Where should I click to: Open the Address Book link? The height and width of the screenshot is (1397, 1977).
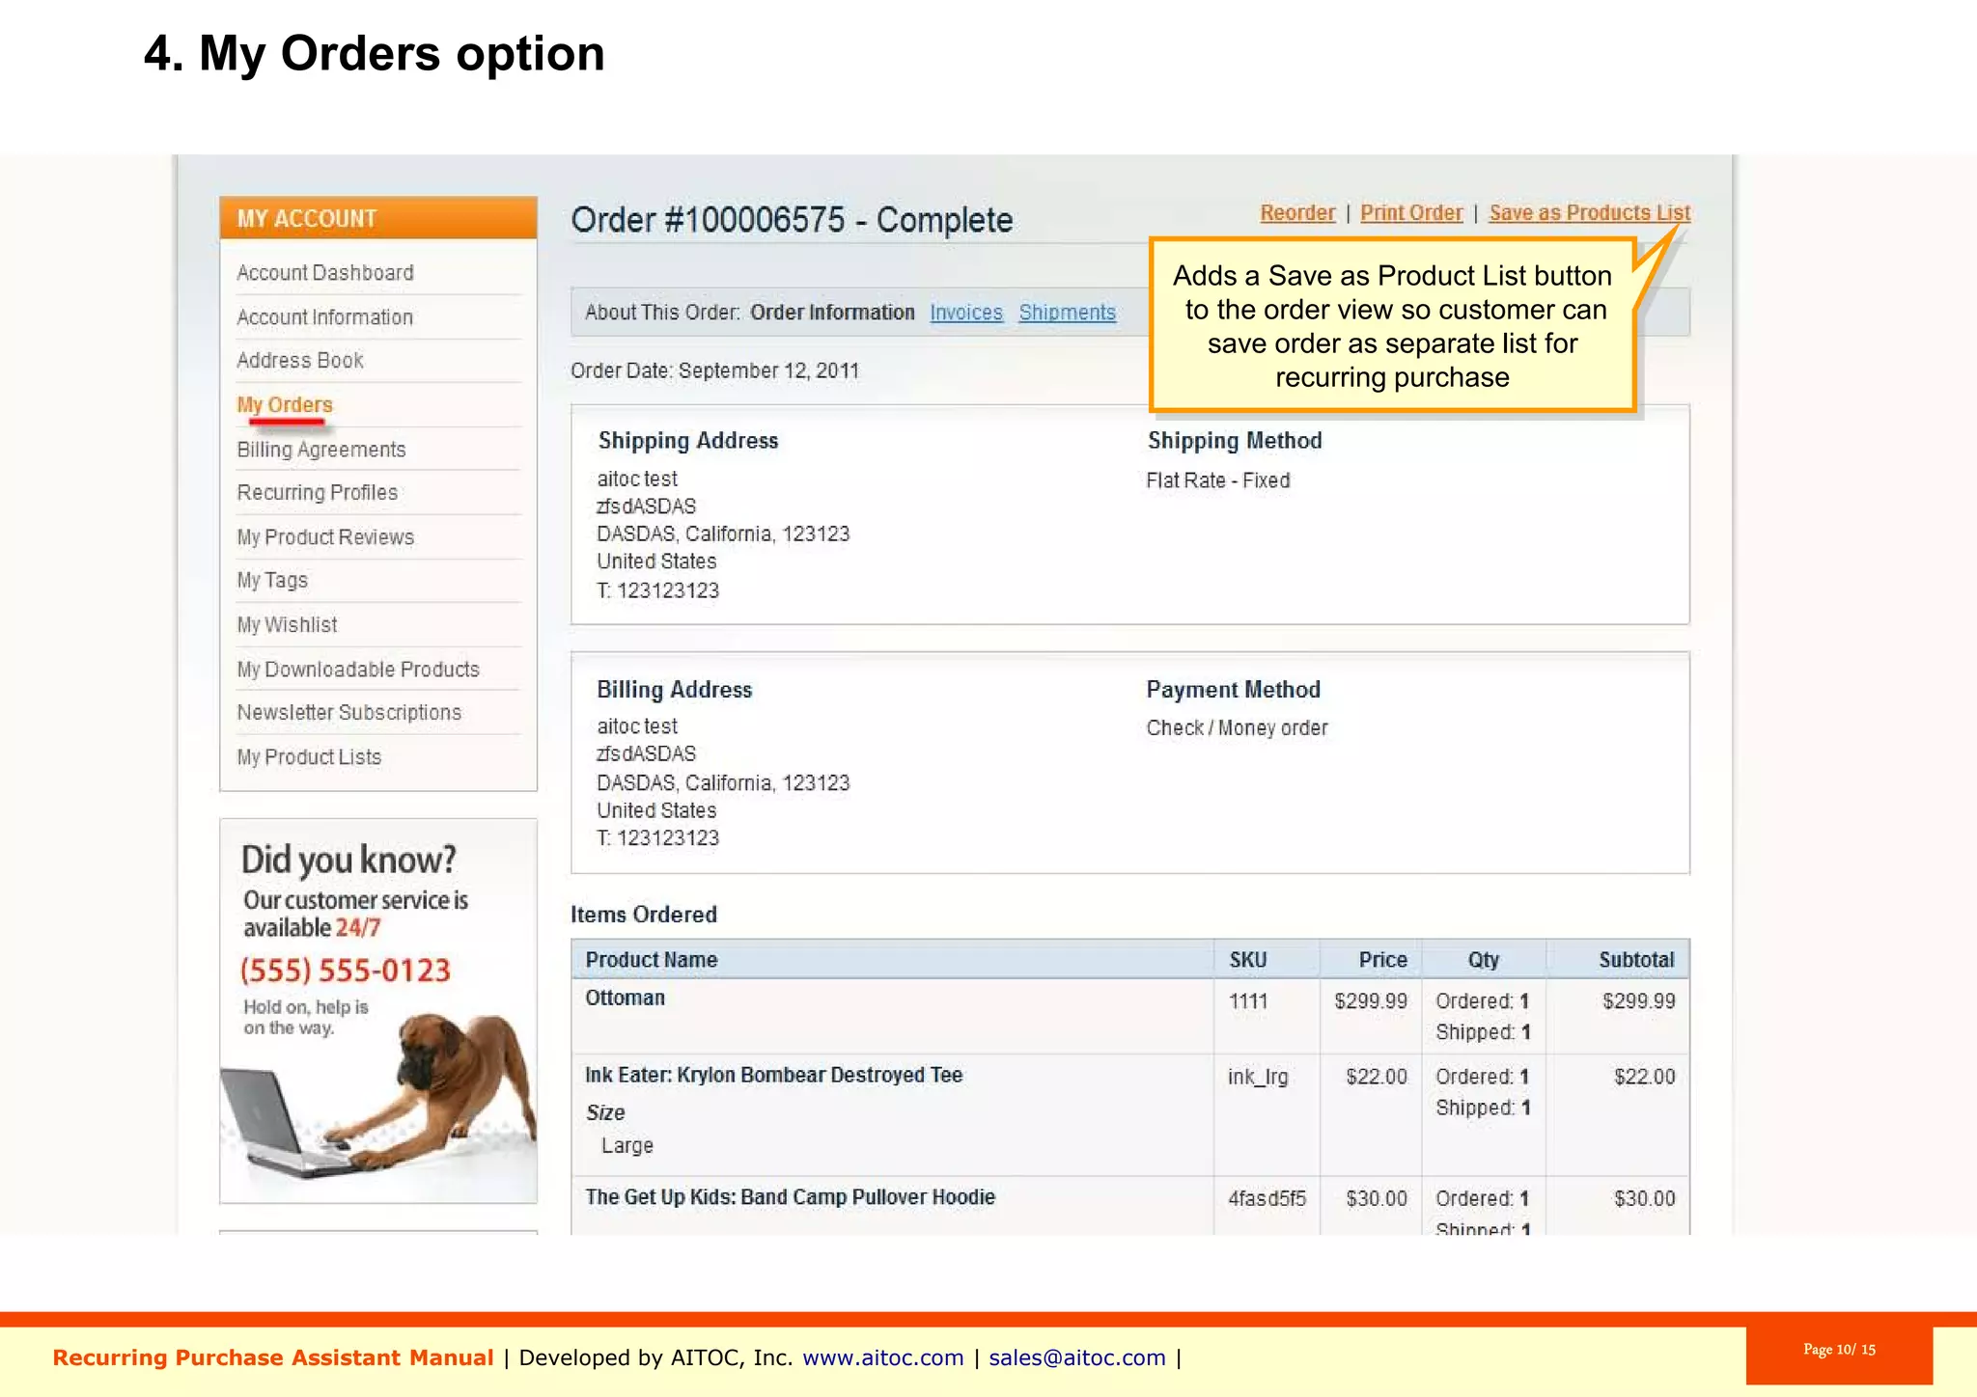300,361
